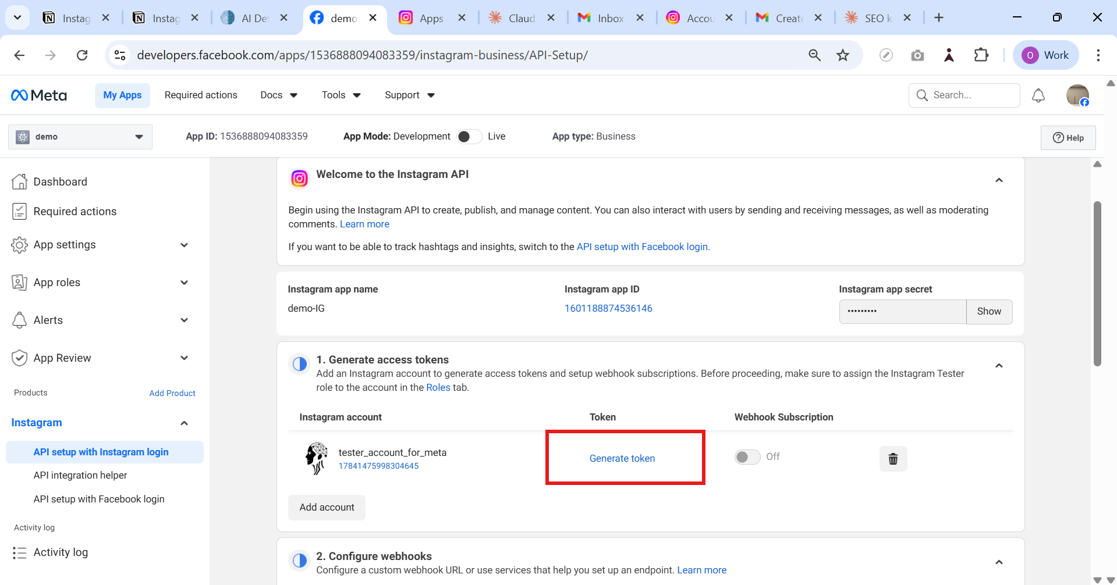Click the tester_account_for_meta avatar image
This screenshot has height=585, width=1117.
click(x=317, y=458)
